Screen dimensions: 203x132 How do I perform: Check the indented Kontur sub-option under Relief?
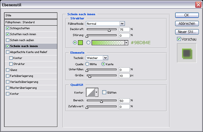click(11, 58)
